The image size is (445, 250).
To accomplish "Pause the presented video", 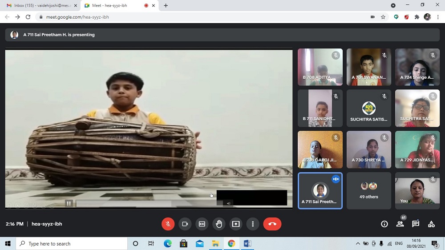I will coord(69,203).
